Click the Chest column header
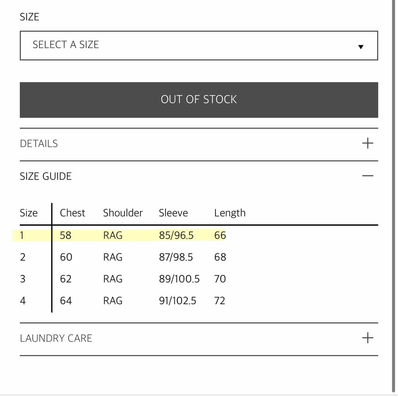This screenshot has height=398, width=398. click(x=73, y=213)
